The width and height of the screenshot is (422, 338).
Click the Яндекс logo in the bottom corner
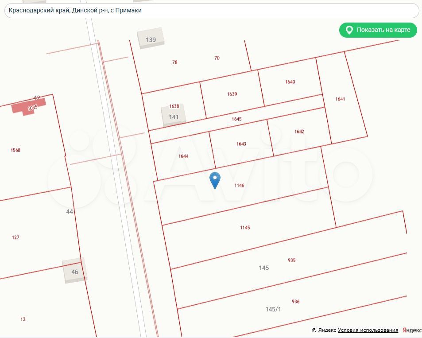[412, 330]
